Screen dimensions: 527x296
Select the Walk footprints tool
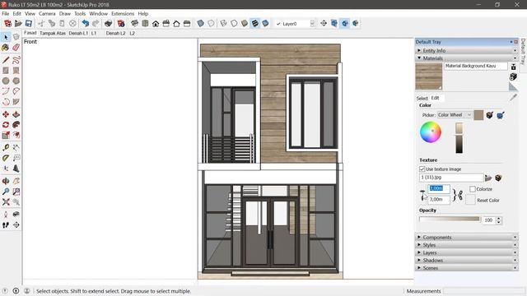coord(6,224)
